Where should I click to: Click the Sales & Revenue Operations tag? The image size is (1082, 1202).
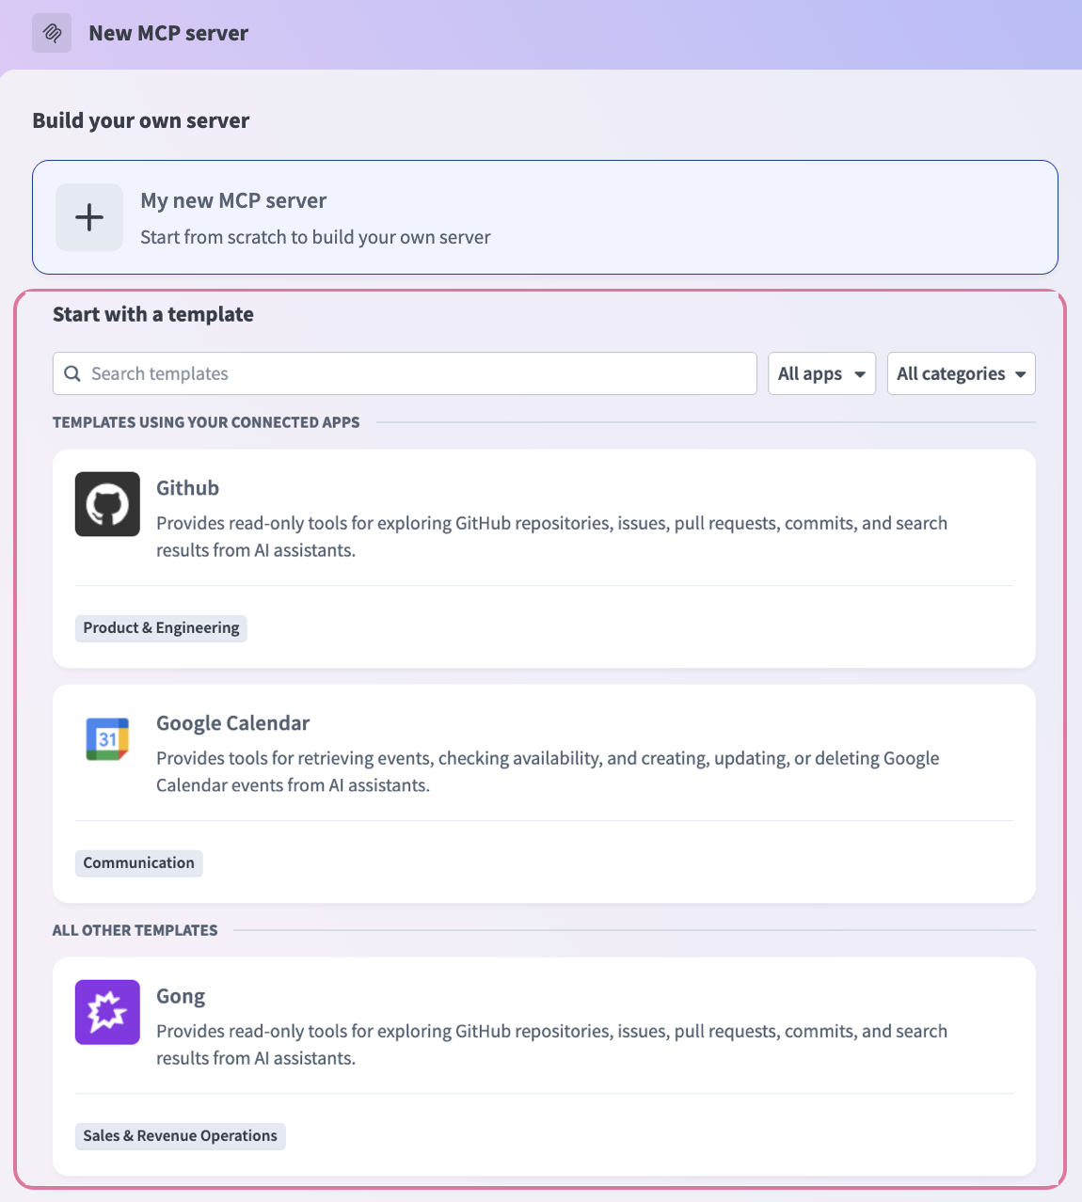180,1135
